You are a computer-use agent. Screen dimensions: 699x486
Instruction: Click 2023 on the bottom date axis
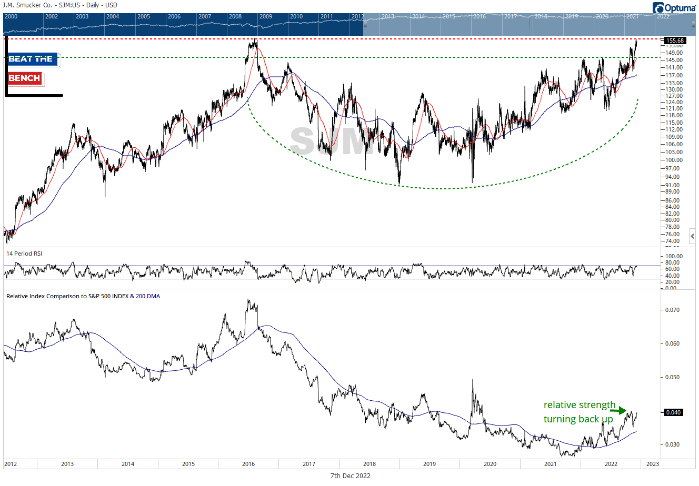(x=652, y=464)
